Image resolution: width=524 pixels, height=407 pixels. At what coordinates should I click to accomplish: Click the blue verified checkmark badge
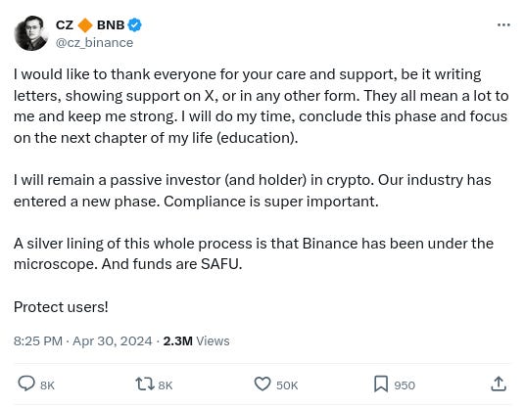135,25
